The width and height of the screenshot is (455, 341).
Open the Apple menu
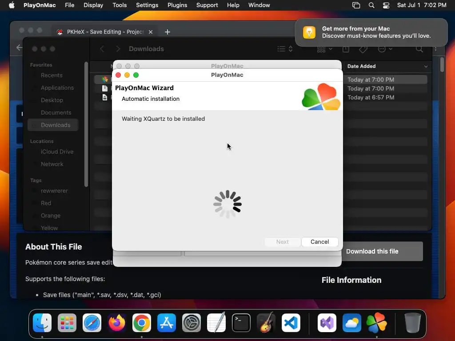[x=12, y=5]
